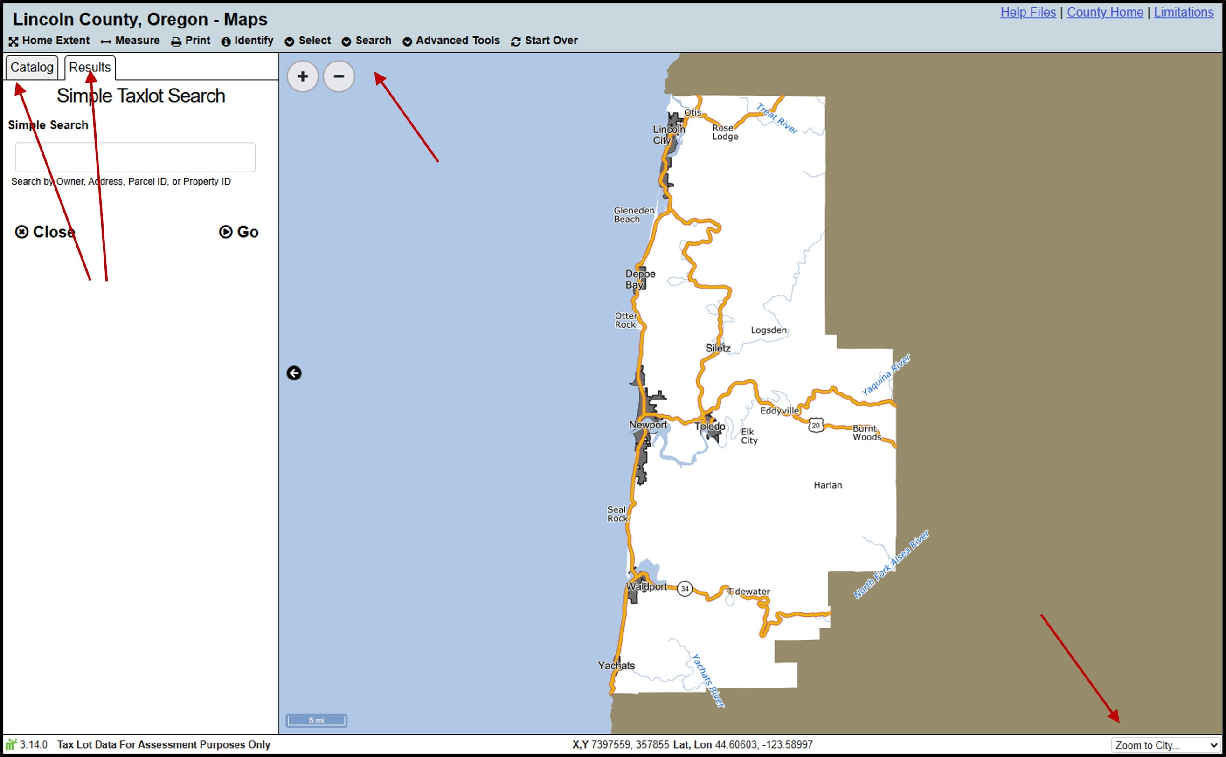Zoom out with the minus button

tap(339, 76)
